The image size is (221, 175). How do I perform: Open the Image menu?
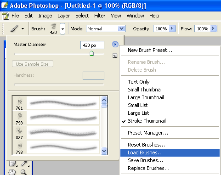[45, 16]
